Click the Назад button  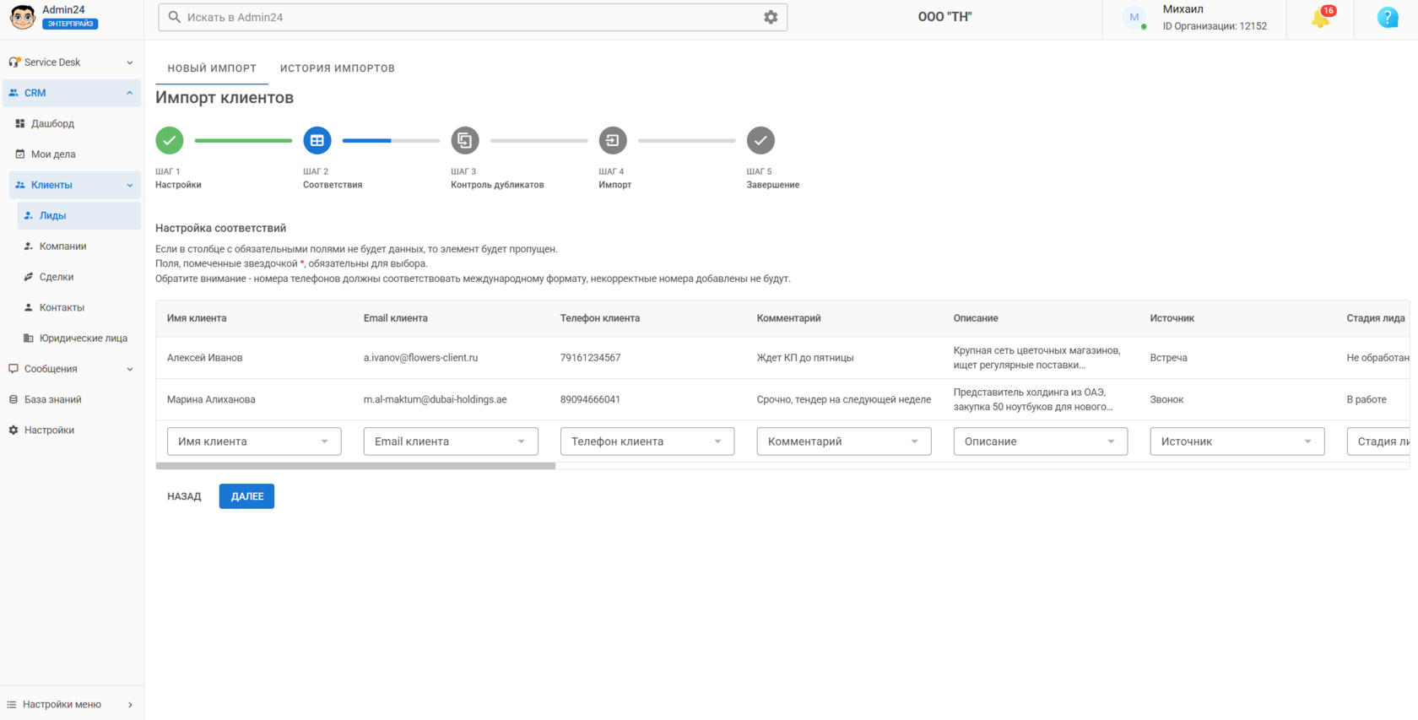[x=184, y=496]
